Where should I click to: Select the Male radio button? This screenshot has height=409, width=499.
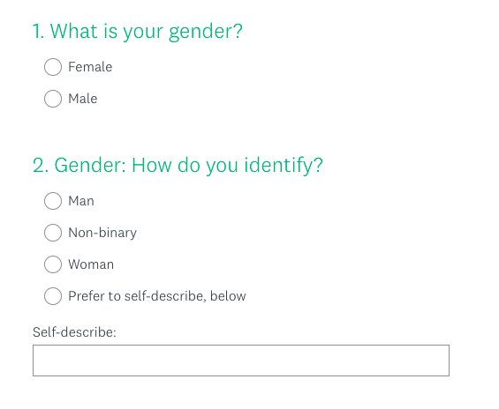(53, 99)
